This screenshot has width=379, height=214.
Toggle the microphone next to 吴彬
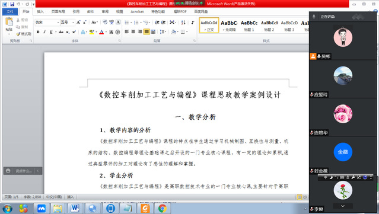[319, 56]
